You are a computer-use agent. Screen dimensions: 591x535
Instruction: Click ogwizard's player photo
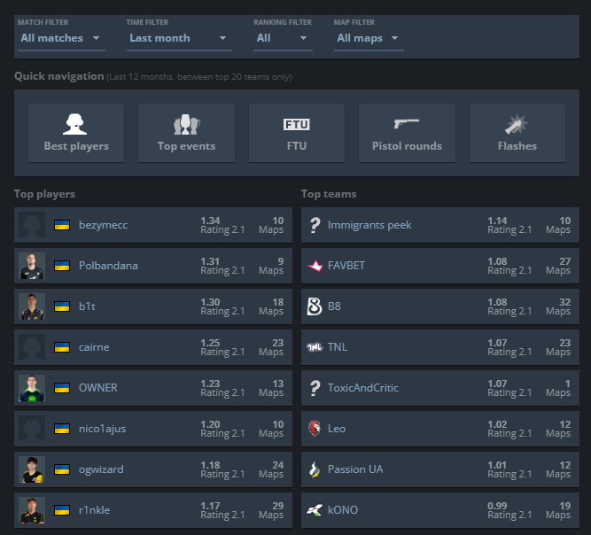pyautogui.click(x=32, y=469)
